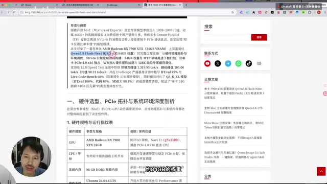Viewport: 327px width, 184px height.
Task: Click the back-to-top red arrow button
Action: [x=321, y=171]
